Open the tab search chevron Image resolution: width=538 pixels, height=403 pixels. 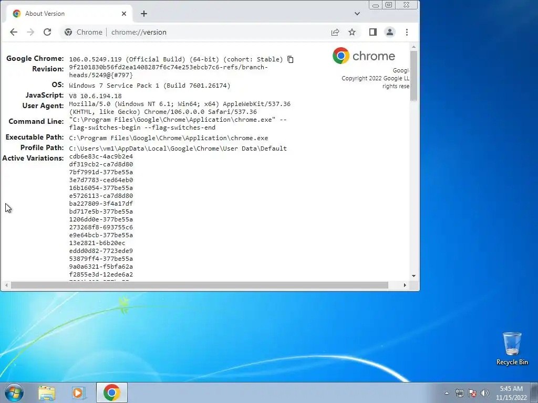pyautogui.click(x=357, y=14)
